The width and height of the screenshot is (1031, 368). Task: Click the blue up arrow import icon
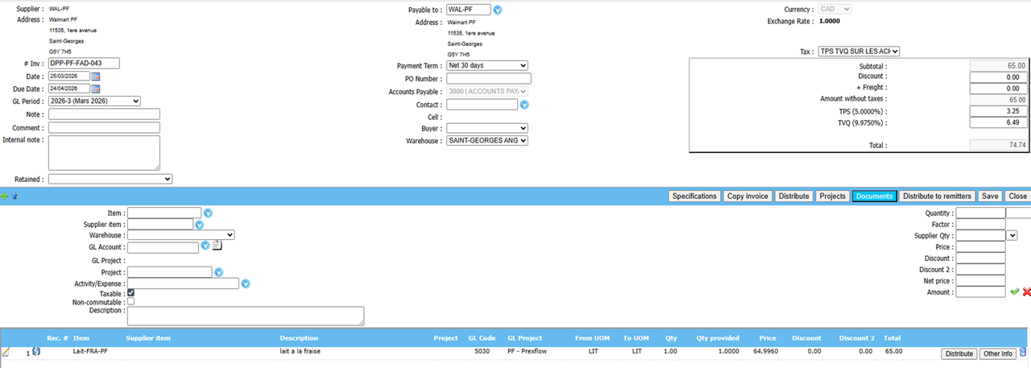tap(14, 196)
